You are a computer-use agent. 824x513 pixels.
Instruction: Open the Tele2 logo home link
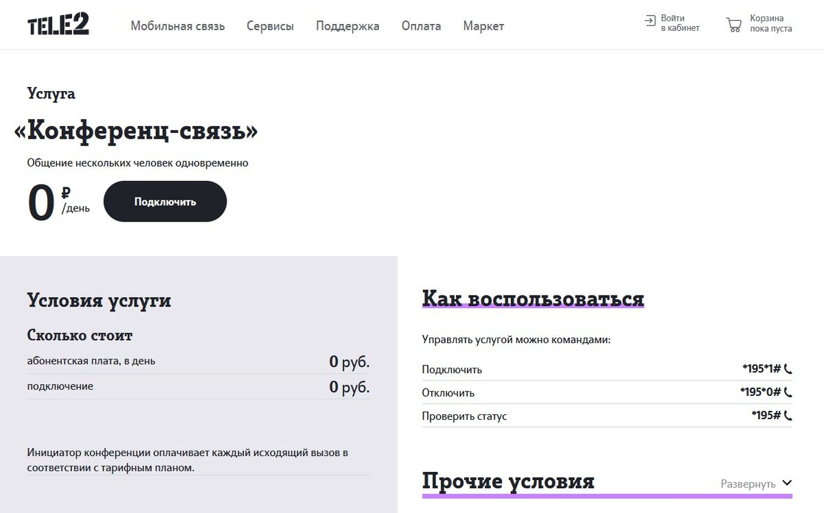tap(58, 25)
